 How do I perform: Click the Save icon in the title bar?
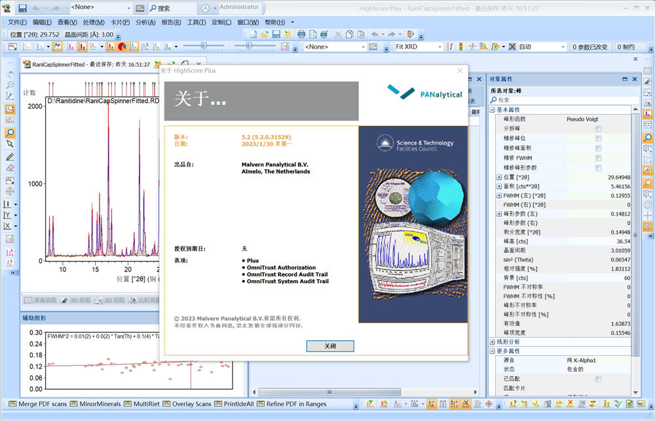pyautogui.click(x=22, y=8)
